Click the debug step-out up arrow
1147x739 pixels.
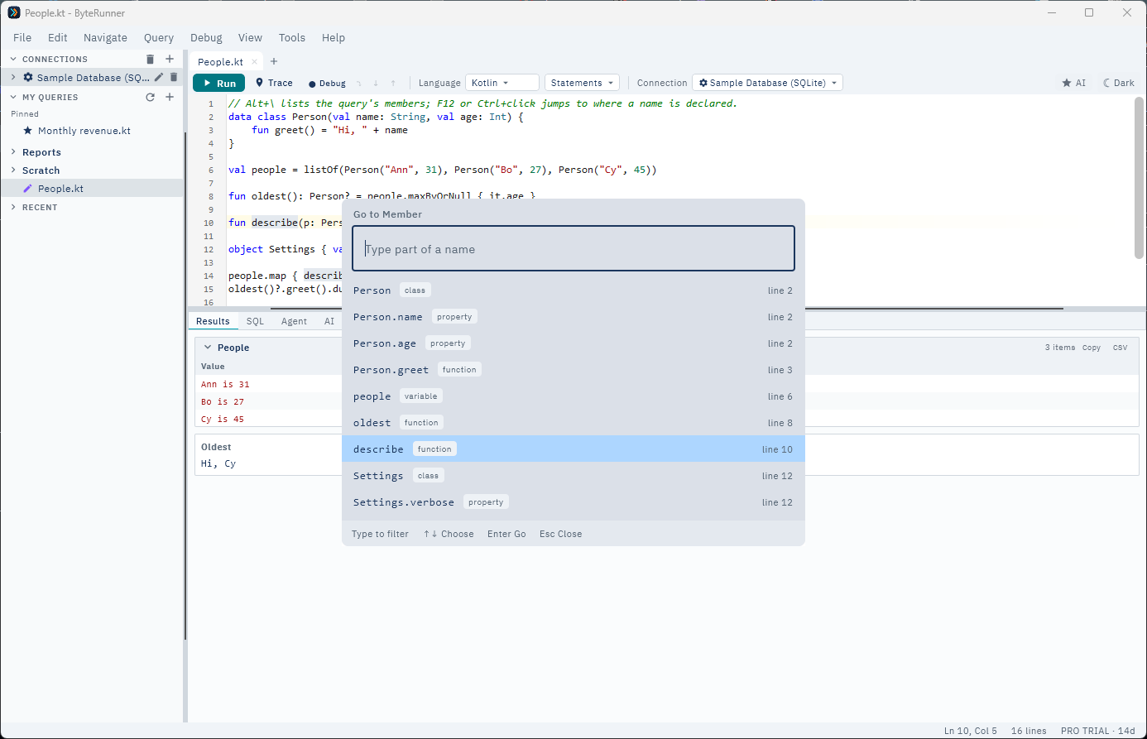(x=393, y=83)
